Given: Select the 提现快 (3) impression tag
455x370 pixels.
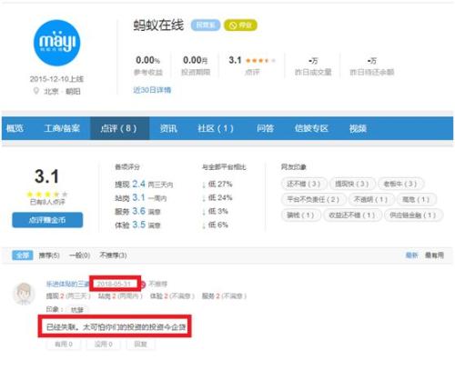Looking at the screenshot, I should click(x=352, y=184).
